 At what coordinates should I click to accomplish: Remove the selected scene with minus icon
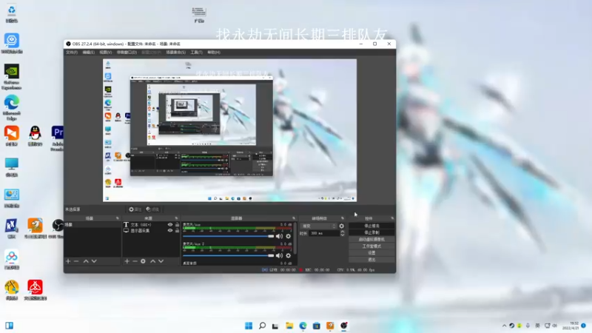(x=76, y=261)
